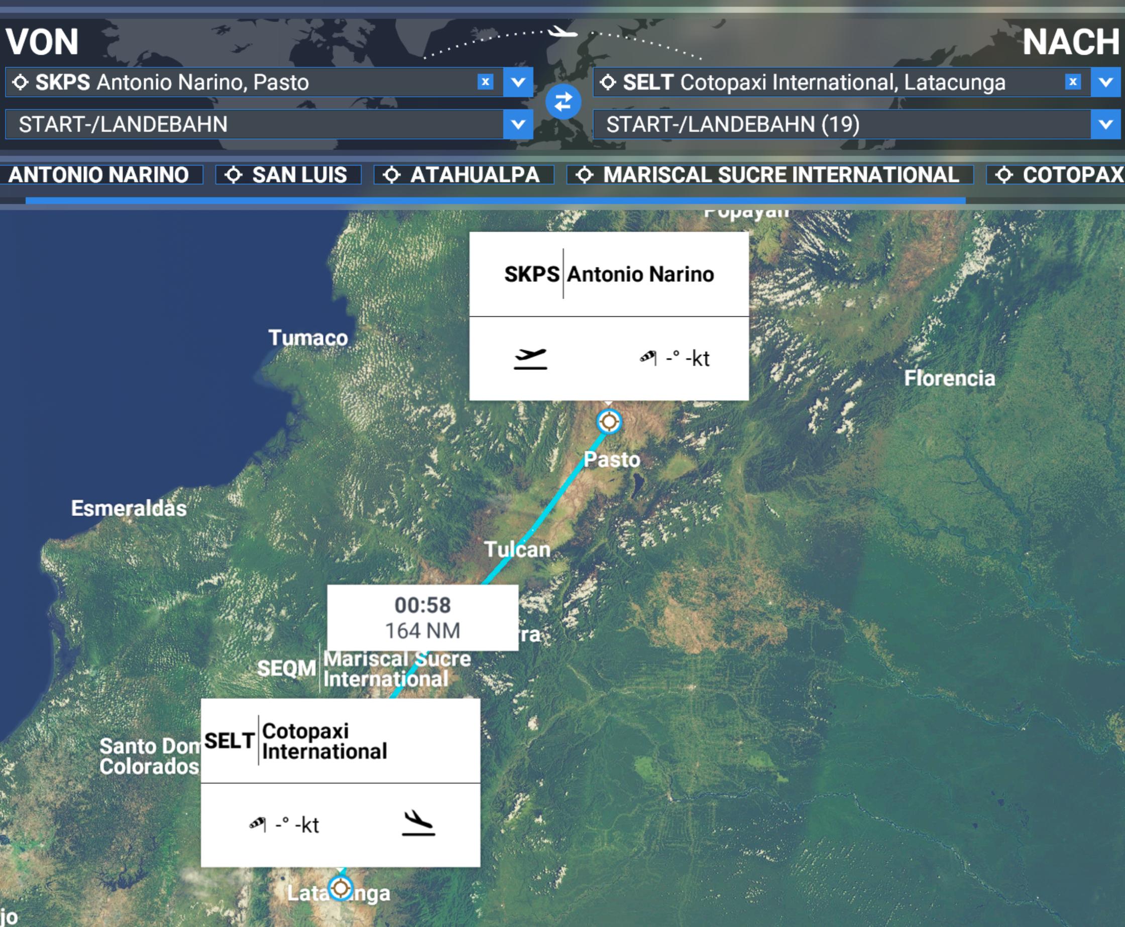Viewport: 1125px width, 927px height.
Task: Click landing icon in SELT popup
Action: tap(418, 823)
